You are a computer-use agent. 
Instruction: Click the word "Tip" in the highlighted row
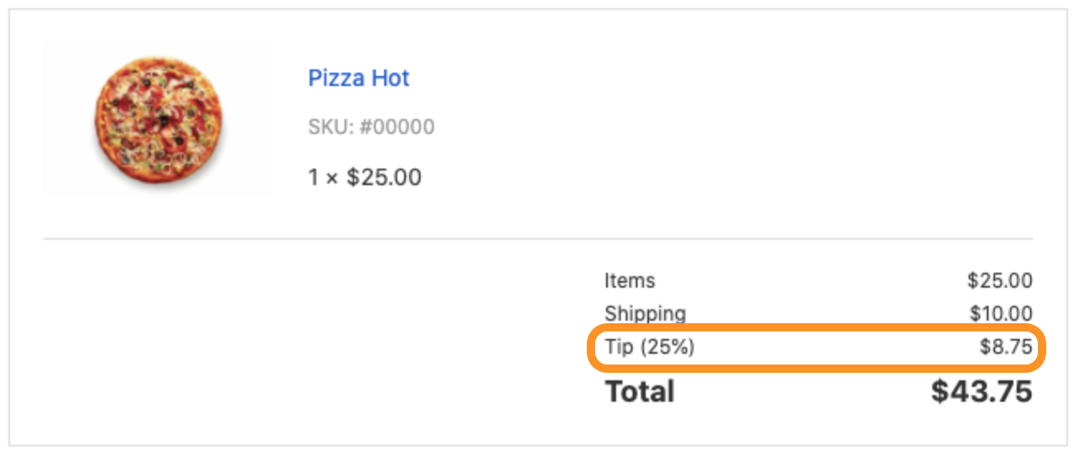[x=619, y=347]
